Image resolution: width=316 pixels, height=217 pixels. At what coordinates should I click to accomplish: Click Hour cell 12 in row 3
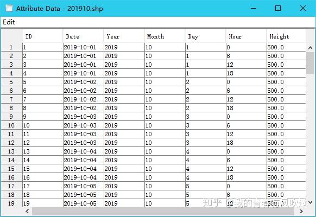tap(247, 65)
